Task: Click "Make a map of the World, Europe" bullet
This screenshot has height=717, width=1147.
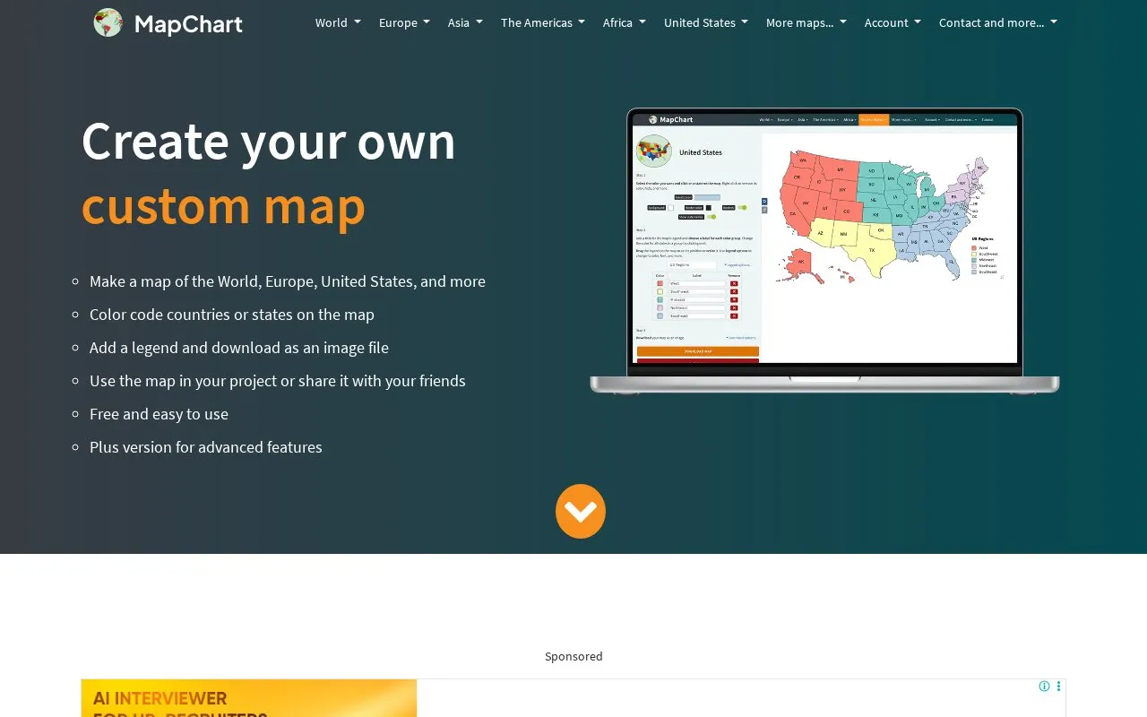Action: pos(288,281)
